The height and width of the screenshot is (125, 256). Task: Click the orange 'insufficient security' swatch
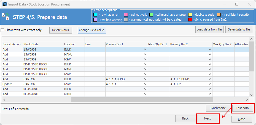pyautogui.click(x=219, y=15)
